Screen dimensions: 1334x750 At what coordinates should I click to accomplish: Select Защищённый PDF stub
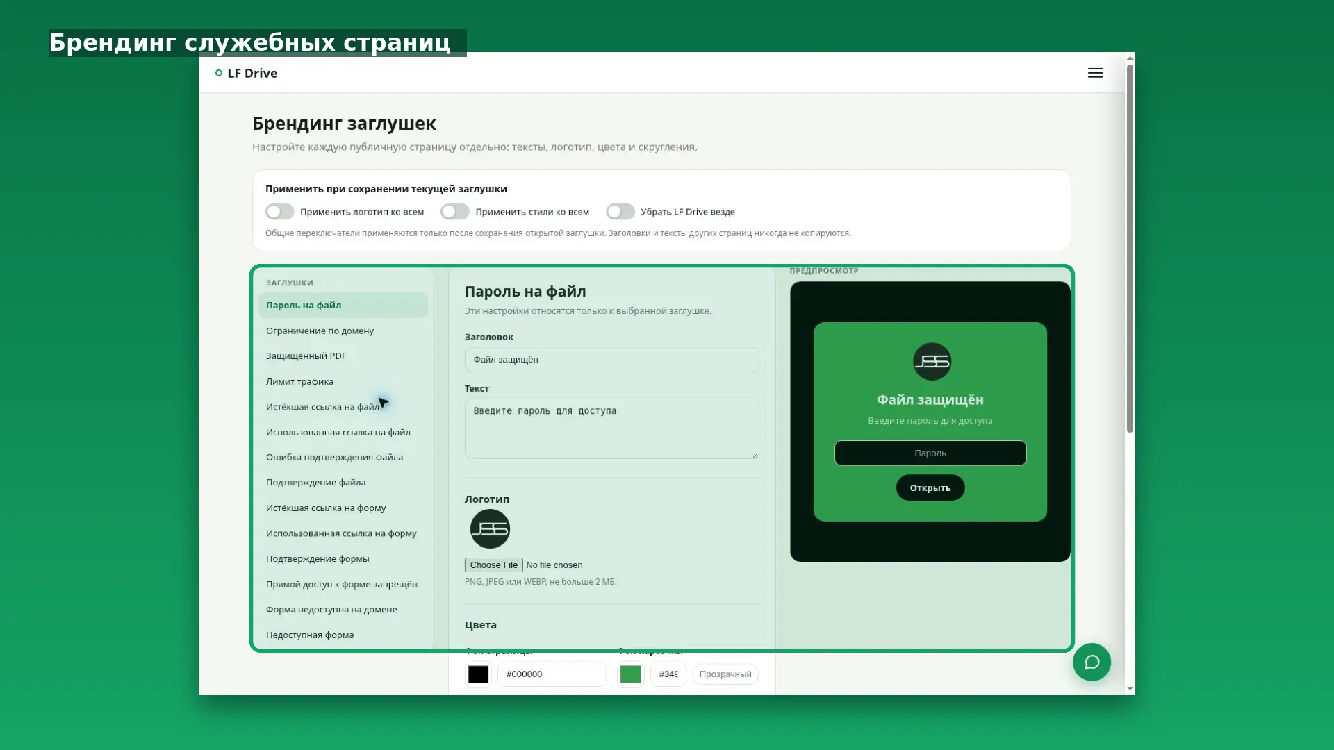click(x=343, y=356)
